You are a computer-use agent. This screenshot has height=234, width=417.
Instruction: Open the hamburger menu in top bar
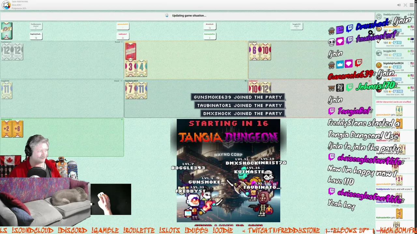412,5
